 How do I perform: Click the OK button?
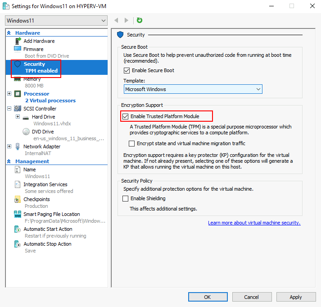point(208,297)
